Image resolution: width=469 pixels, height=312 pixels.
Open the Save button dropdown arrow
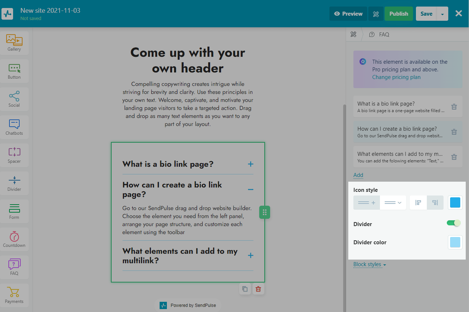coord(442,14)
